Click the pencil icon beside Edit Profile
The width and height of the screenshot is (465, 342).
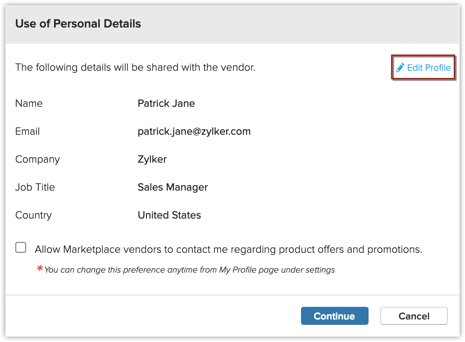400,68
